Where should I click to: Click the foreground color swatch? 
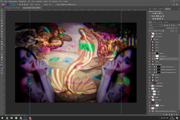pyautogui.click(x=1, y=67)
